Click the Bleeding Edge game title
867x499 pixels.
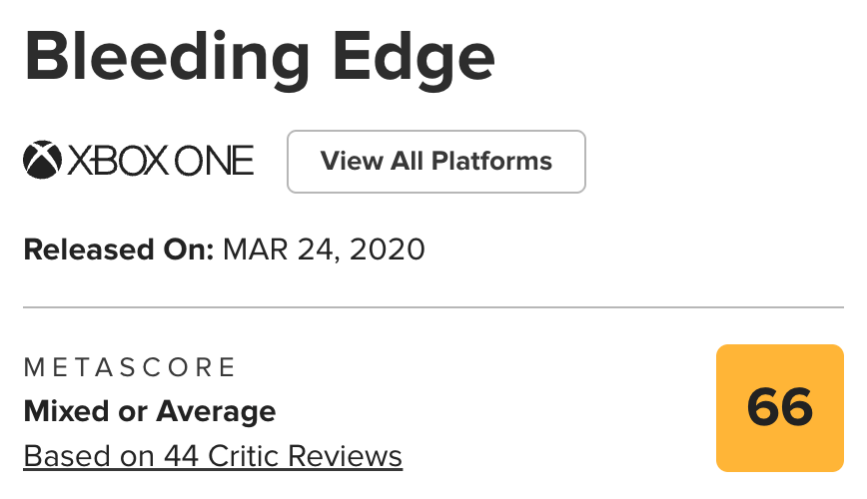pos(260,57)
